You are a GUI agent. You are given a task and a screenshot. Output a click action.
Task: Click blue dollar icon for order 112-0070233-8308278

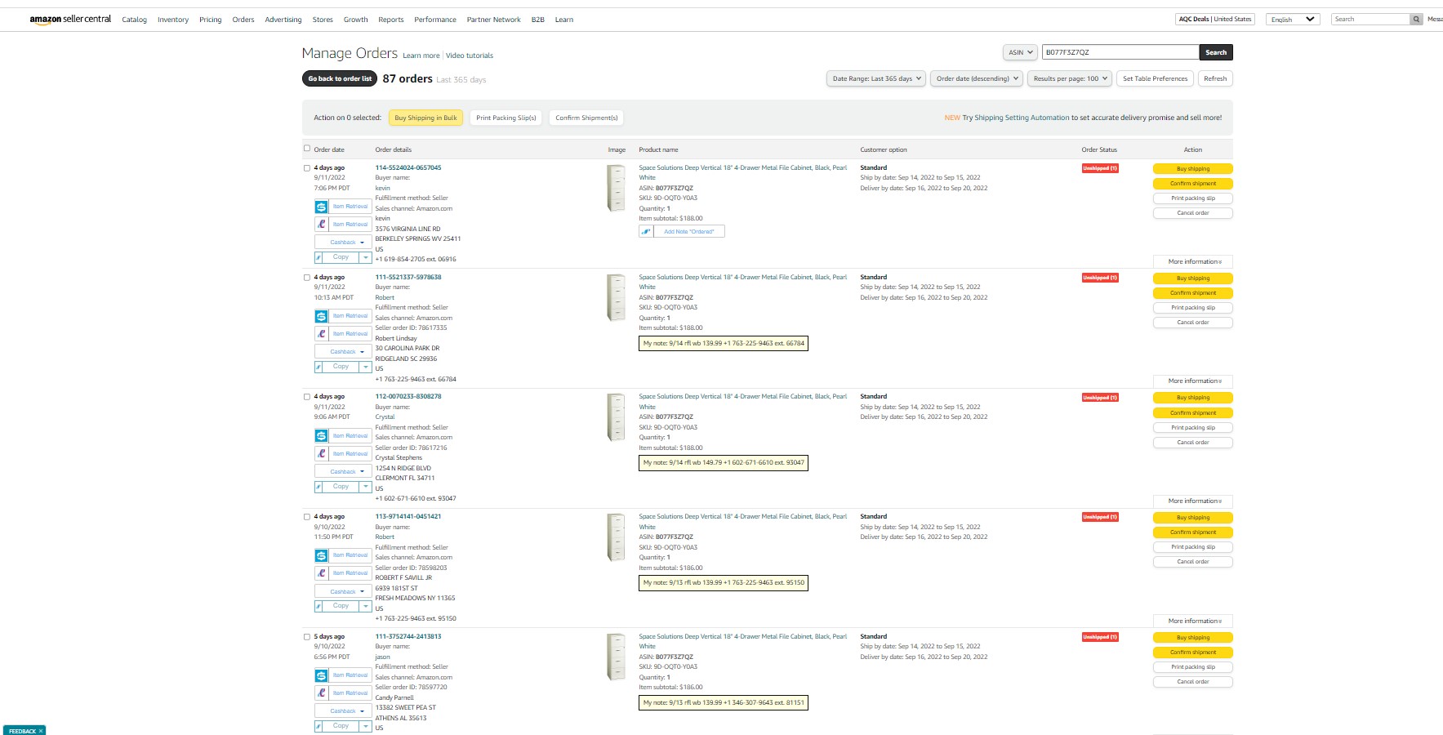pos(321,436)
